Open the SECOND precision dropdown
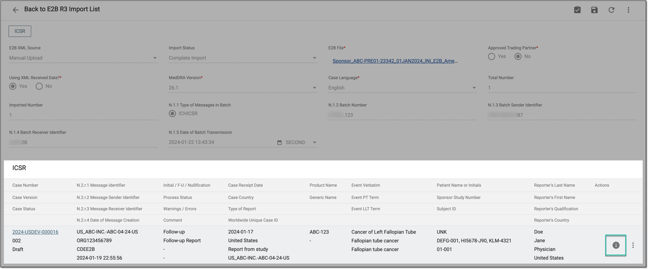 314,142
